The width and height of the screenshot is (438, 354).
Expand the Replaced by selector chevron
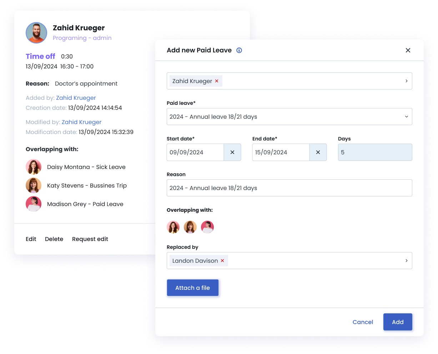[x=406, y=261]
